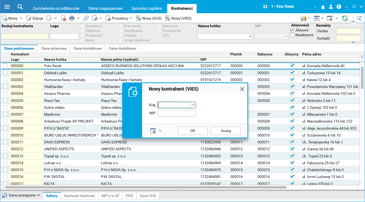Open the Nazwa krótka filter dropdown
Viewport: 365px width, 202px height.
tap(250, 36)
